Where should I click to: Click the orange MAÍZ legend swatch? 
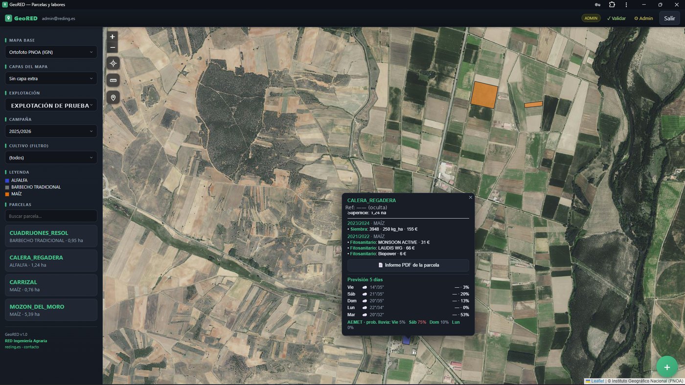click(7, 194)
